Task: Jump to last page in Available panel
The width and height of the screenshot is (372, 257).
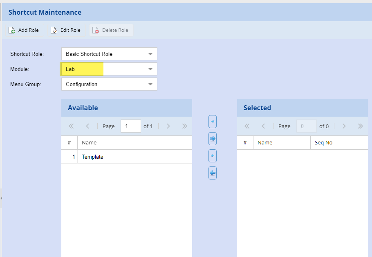Action: [x=184, y=126]
